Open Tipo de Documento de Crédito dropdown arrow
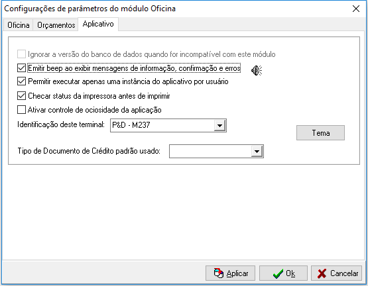368x286 pixels. 257,151
